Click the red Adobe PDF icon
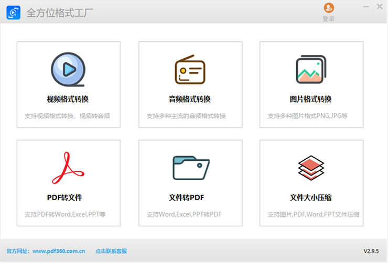 point(68,168)
